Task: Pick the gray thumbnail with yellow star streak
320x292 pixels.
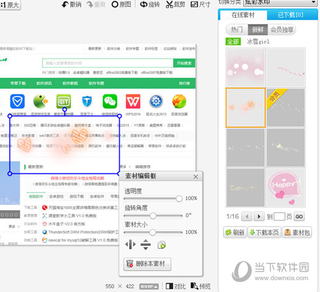Action: point(285,148)
